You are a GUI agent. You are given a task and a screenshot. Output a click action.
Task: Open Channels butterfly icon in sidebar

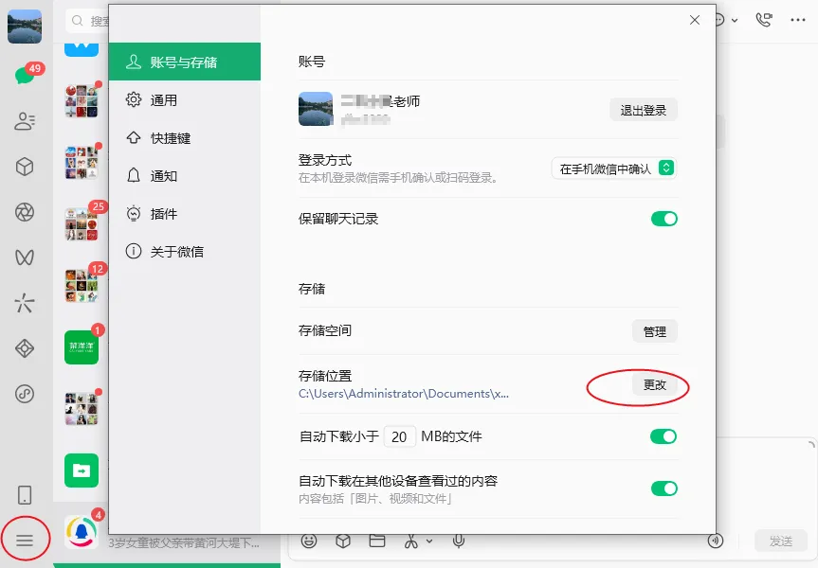pos(25,257)
